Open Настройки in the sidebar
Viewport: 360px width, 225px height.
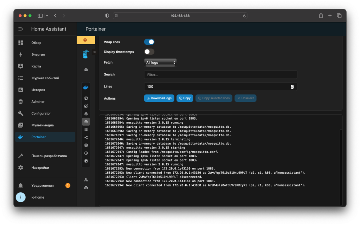tap(45, 168)
